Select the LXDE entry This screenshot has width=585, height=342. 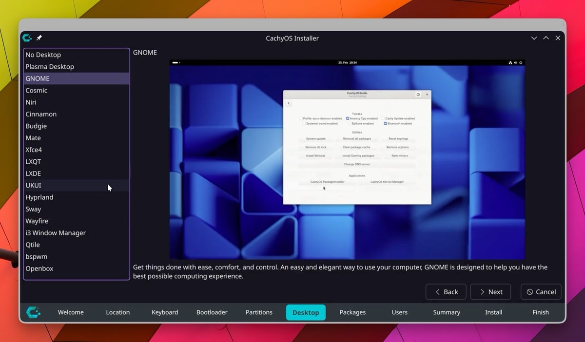(77, 173)
